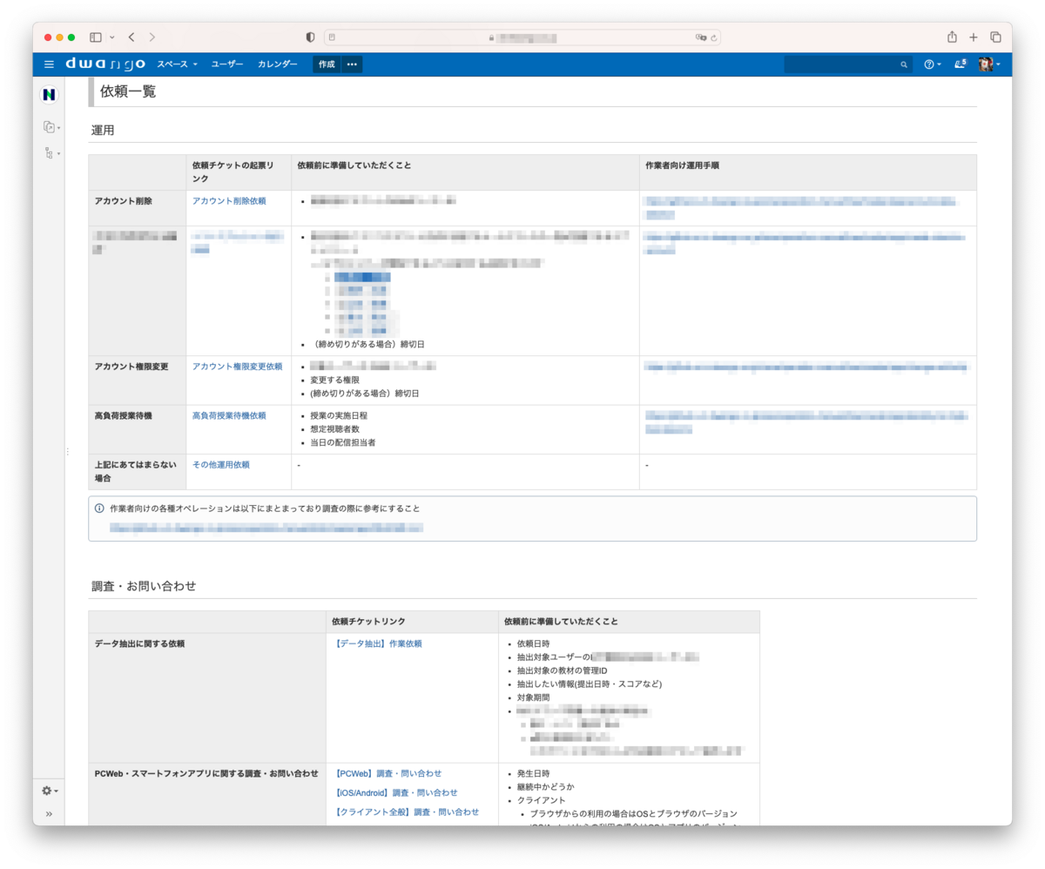The height and width of the screenshot is (869, 1045).
Task: Open the Safari share button
Action: click(x=952, y=37)
